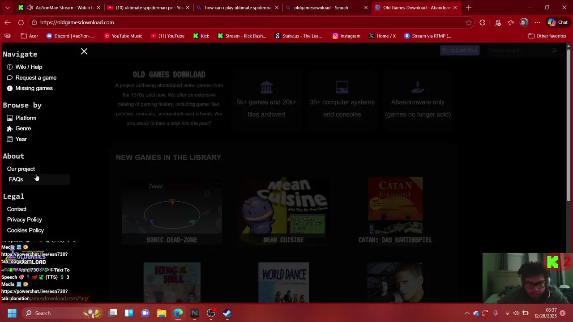
Task: Open Stake.us bookmark
Action: (x=299, y=36)
